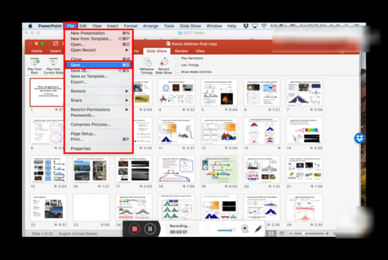388x260 pixels.
Task: Select slide 1 thumbnail
Action: click(x=47, y=92)
